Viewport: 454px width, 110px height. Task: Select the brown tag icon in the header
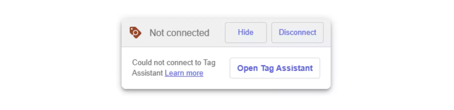135,33
